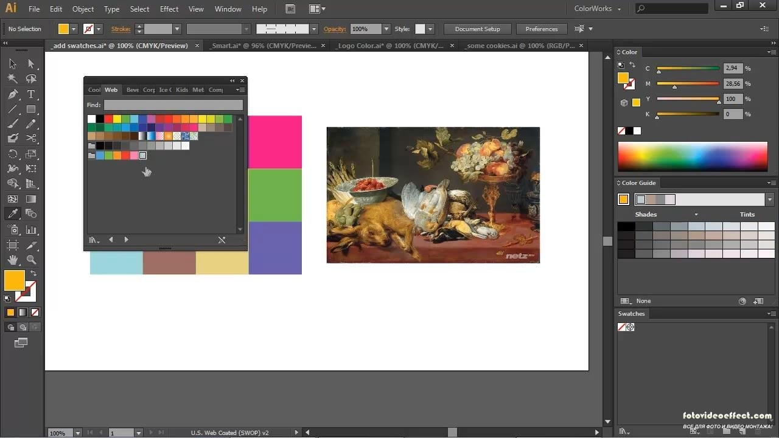Open Bridge from the Br icon
Viewport: 779px width, 438px height.
pyautogui.click(x=290, y=9)
